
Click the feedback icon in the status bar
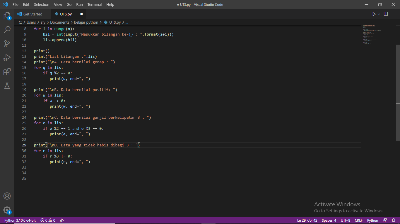385,220
